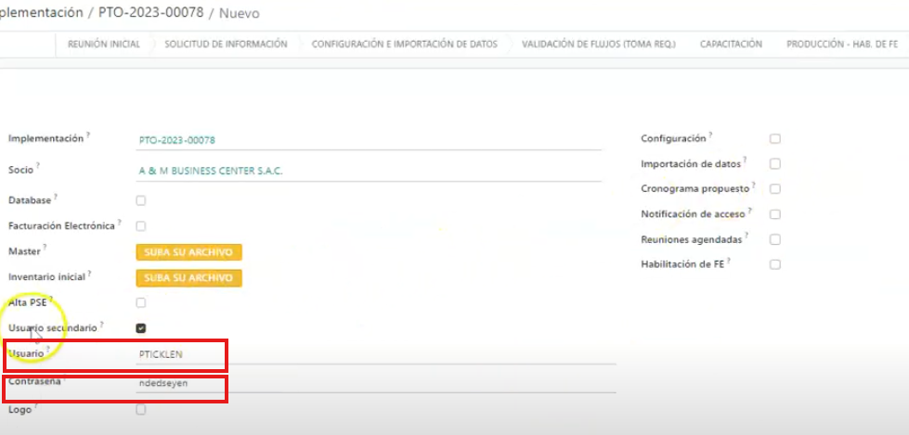909x435 pixels.
Task: Check the Facturación Electrónica box
Action: click(x=141, y=225)
